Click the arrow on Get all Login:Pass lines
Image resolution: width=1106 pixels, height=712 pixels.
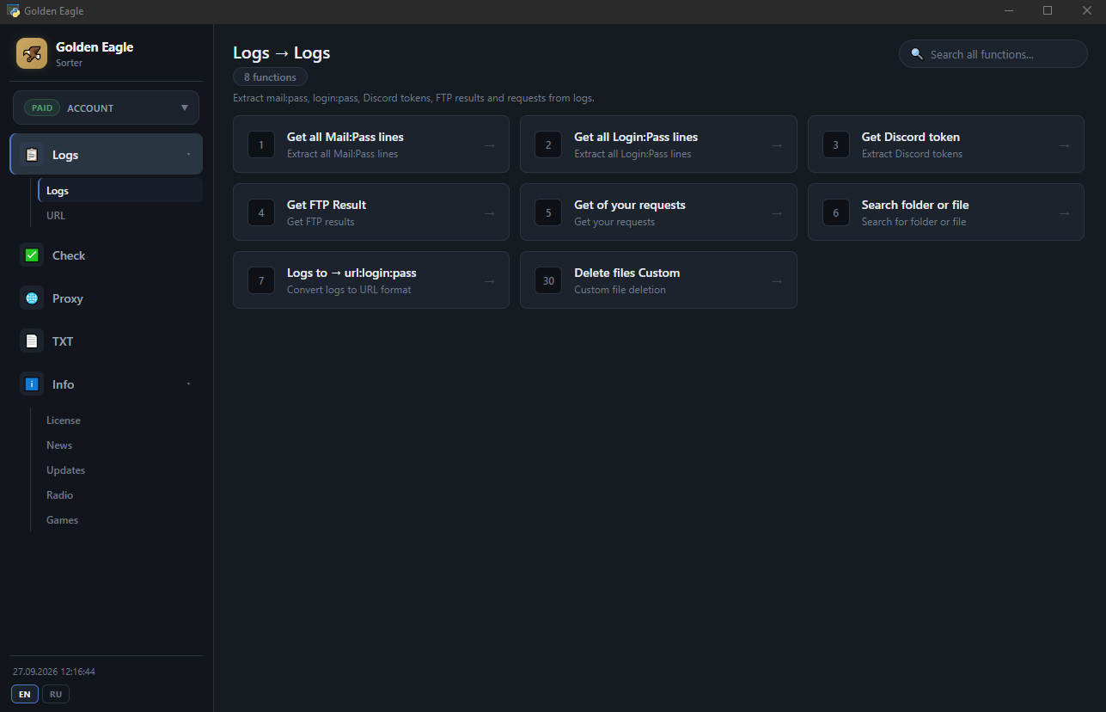(x=777, y=145)
